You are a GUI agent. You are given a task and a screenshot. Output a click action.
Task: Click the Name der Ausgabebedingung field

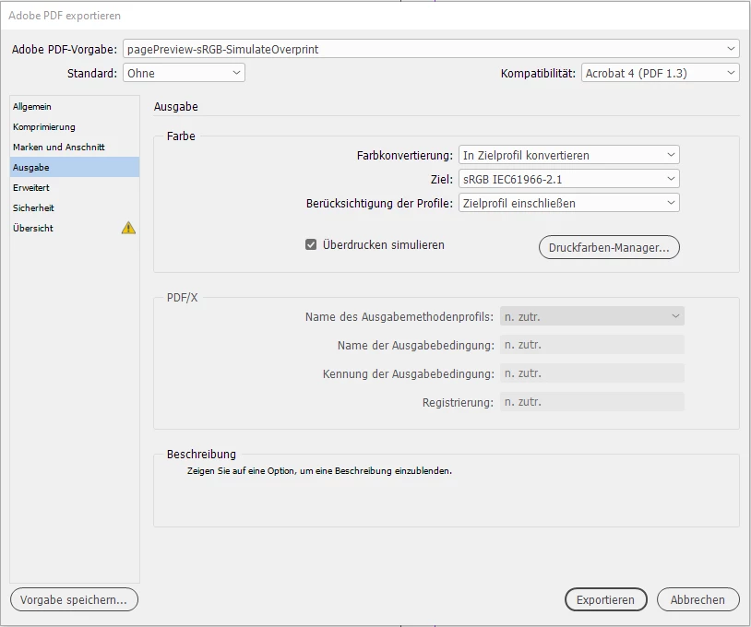coord(592,345)
